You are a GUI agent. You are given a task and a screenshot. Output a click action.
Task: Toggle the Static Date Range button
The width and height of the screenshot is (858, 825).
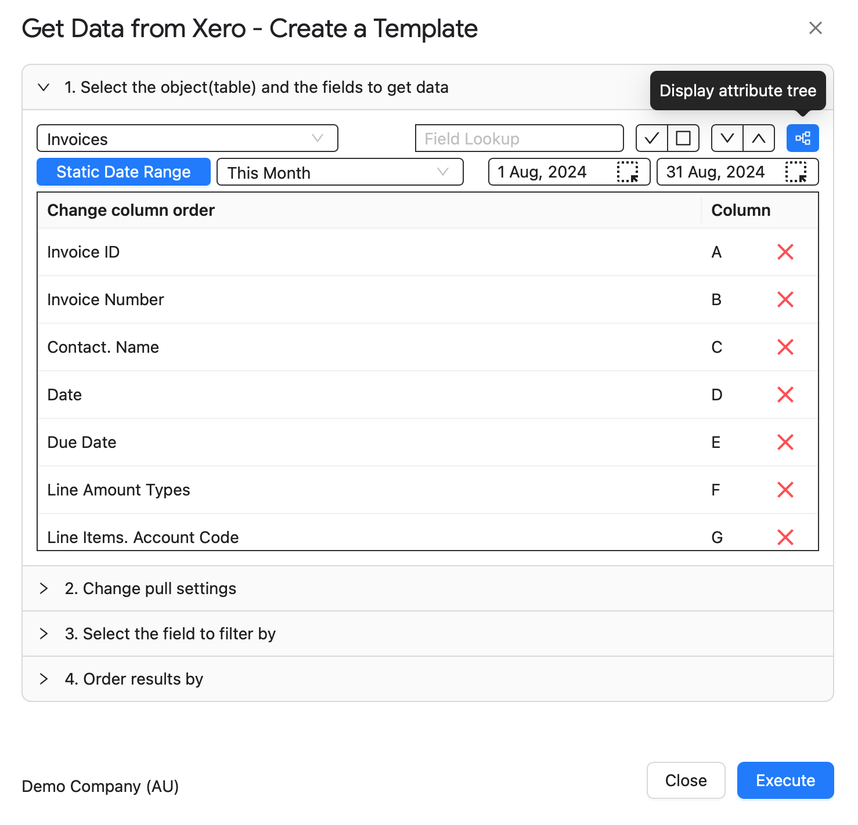click(124, 172)
